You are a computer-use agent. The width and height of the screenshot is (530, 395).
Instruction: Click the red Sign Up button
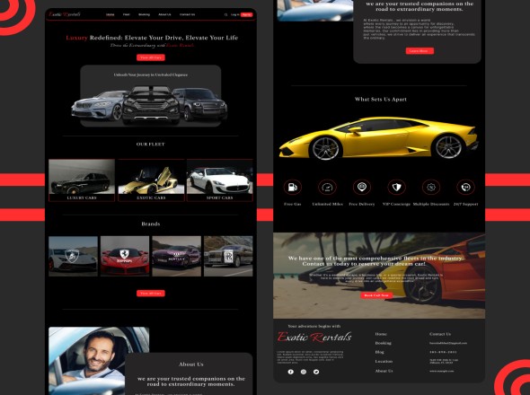click(x=247, y=14)
